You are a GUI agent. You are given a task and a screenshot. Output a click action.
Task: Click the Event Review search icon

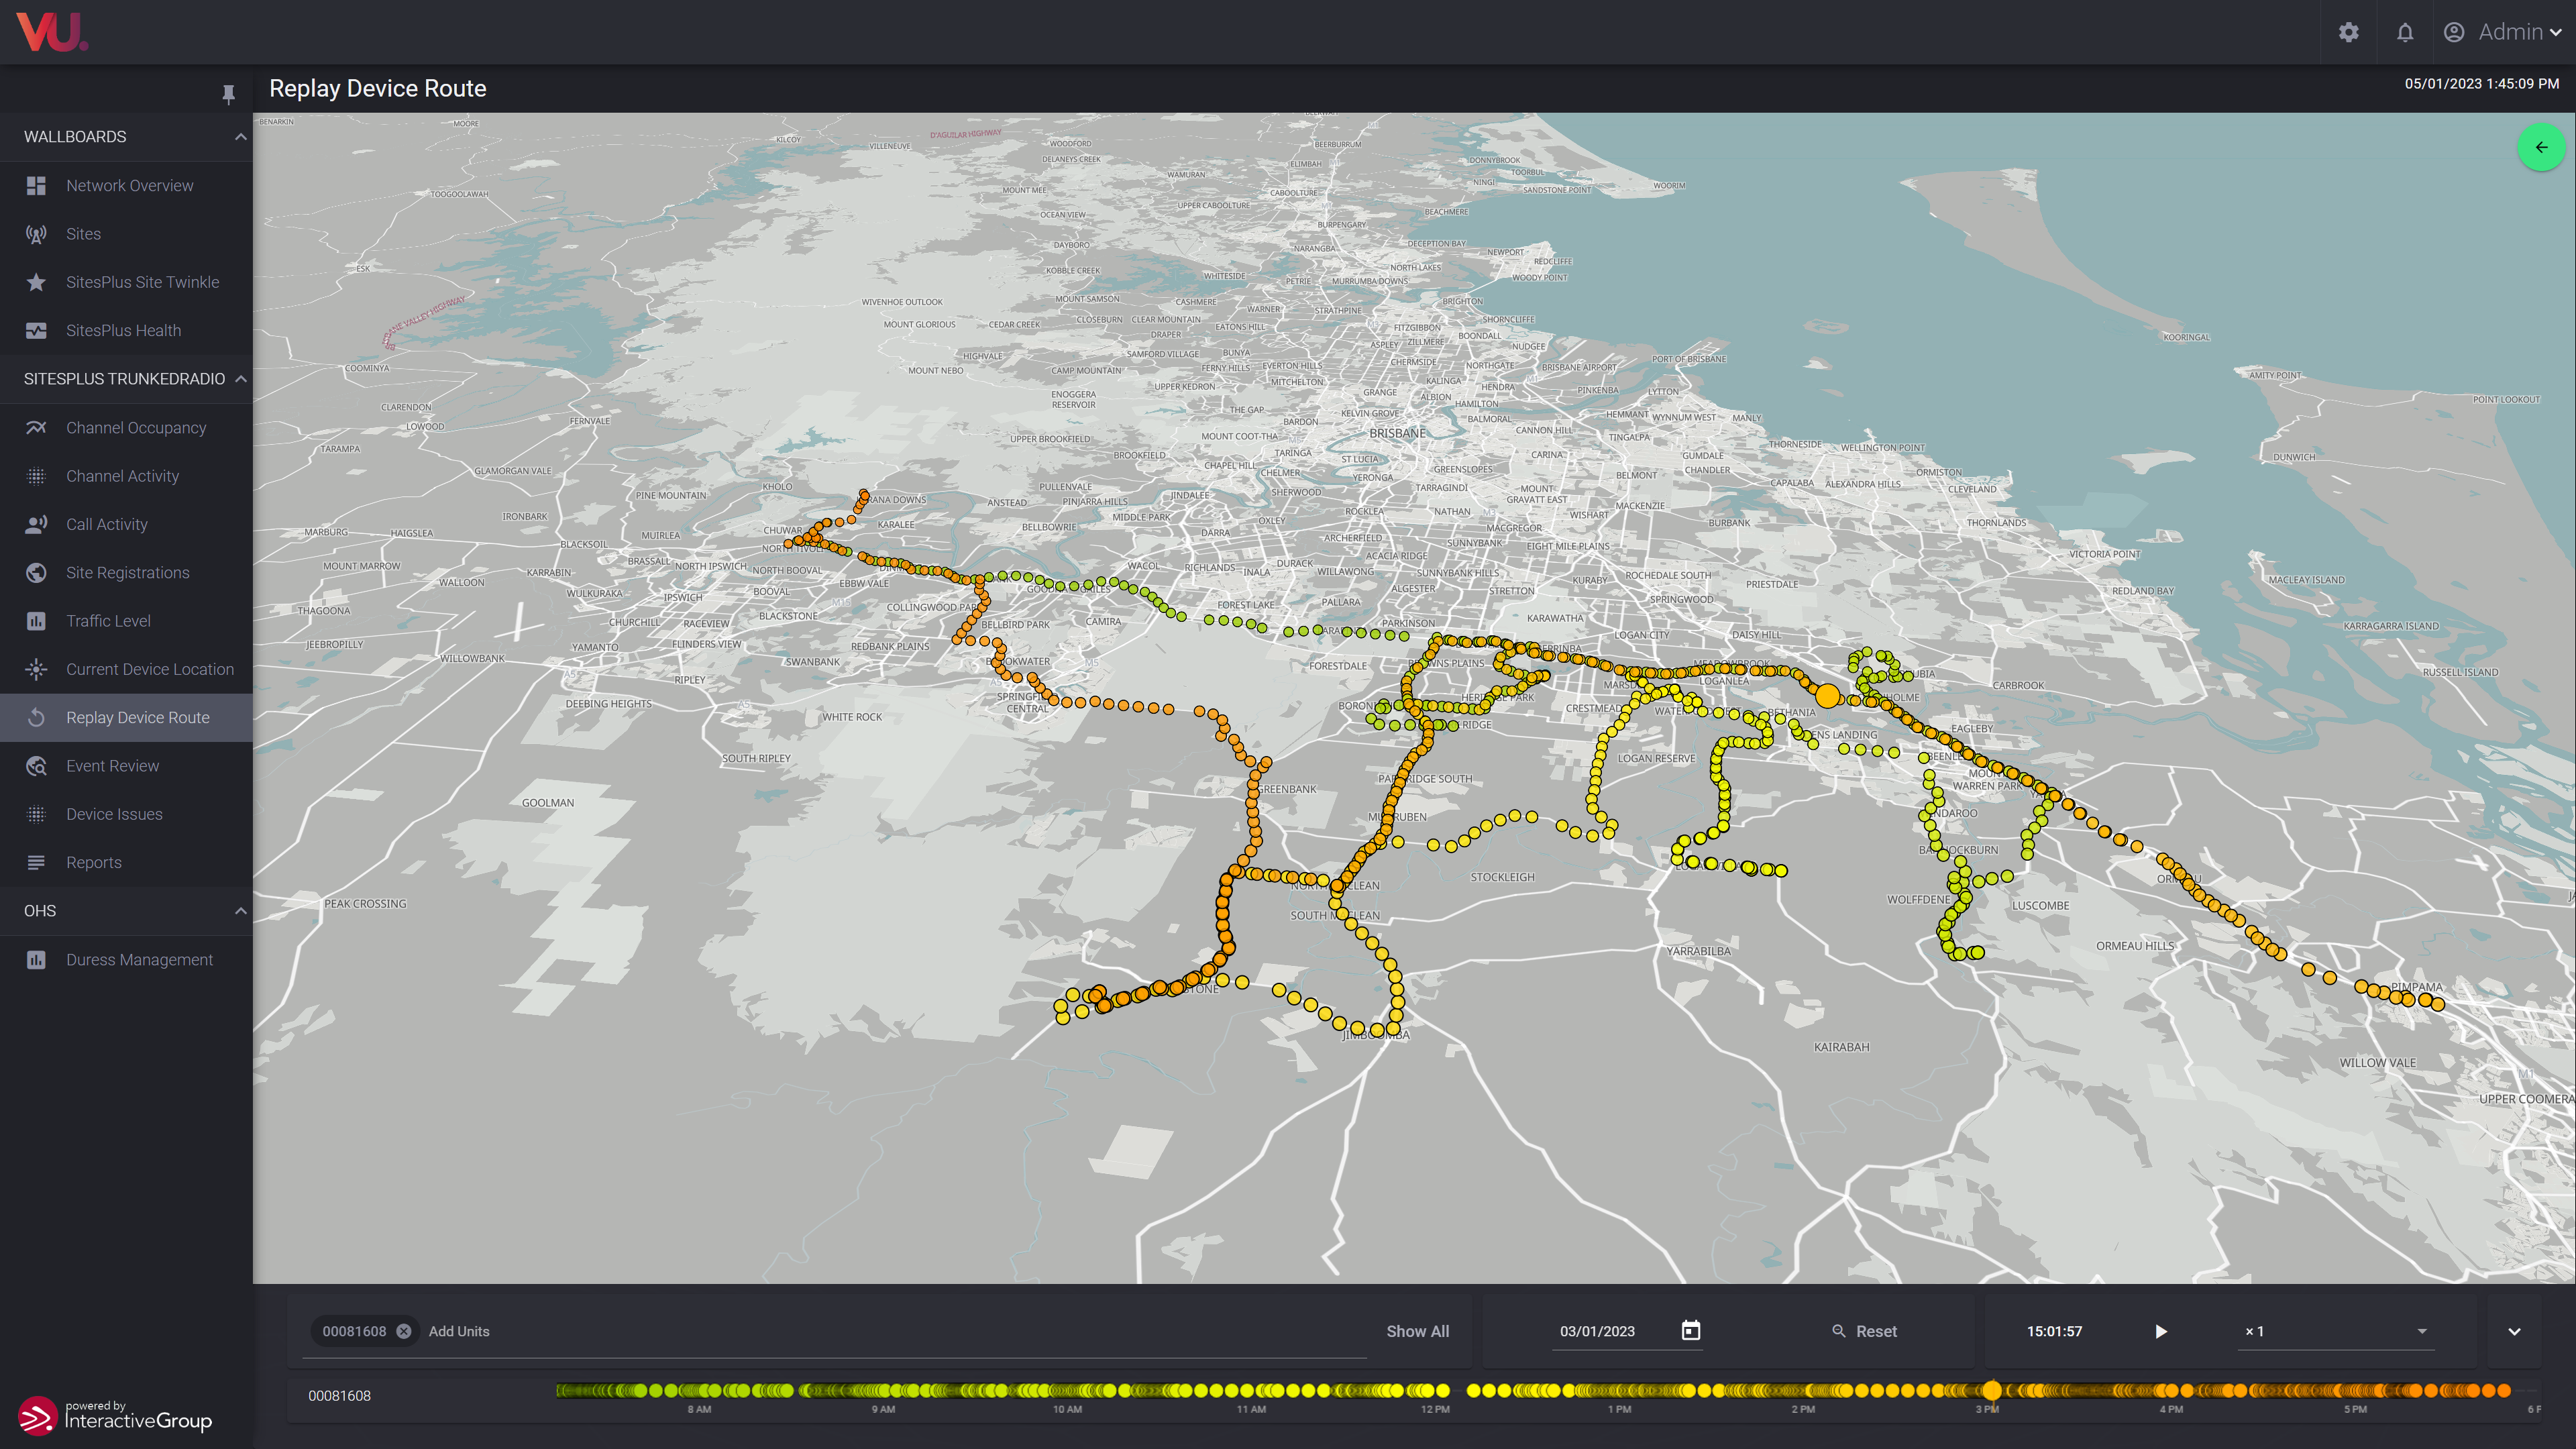[36, 766]
